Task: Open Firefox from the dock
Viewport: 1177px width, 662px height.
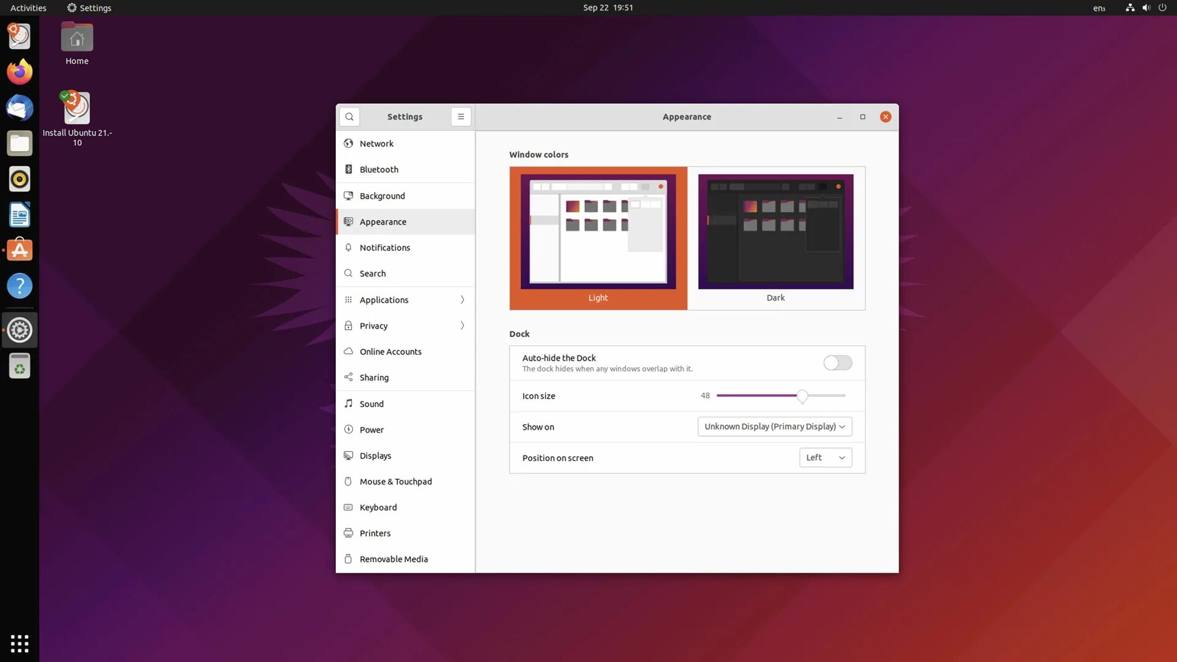Action: [20, 72]
